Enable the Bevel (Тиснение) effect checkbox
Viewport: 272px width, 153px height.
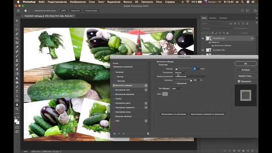[x=114, y=72]
